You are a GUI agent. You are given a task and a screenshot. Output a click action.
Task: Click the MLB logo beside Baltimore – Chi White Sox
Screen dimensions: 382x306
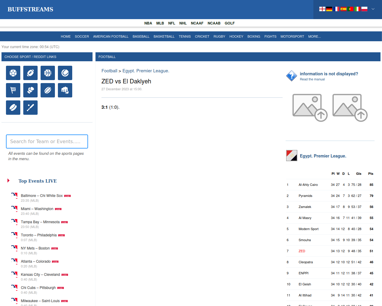click(14, 196)
